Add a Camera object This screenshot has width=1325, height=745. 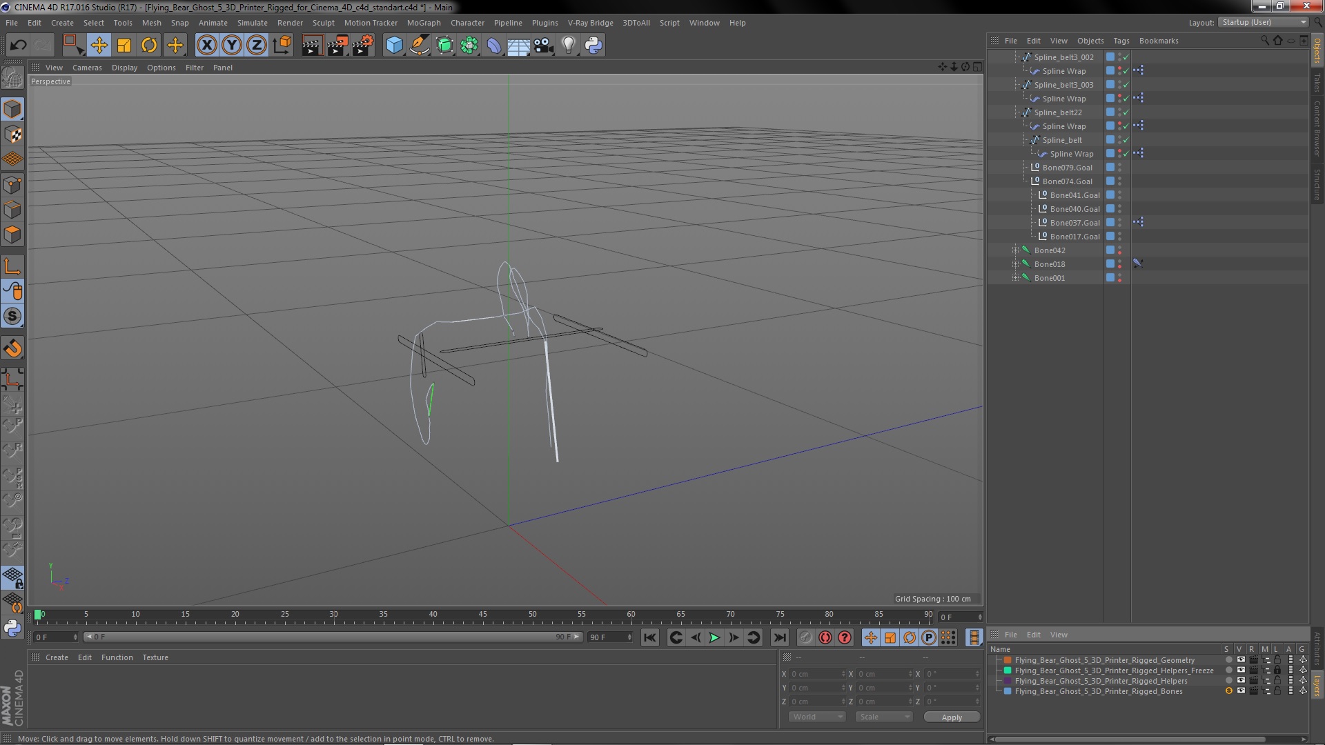pyautogui.click(x=544, y=46)
